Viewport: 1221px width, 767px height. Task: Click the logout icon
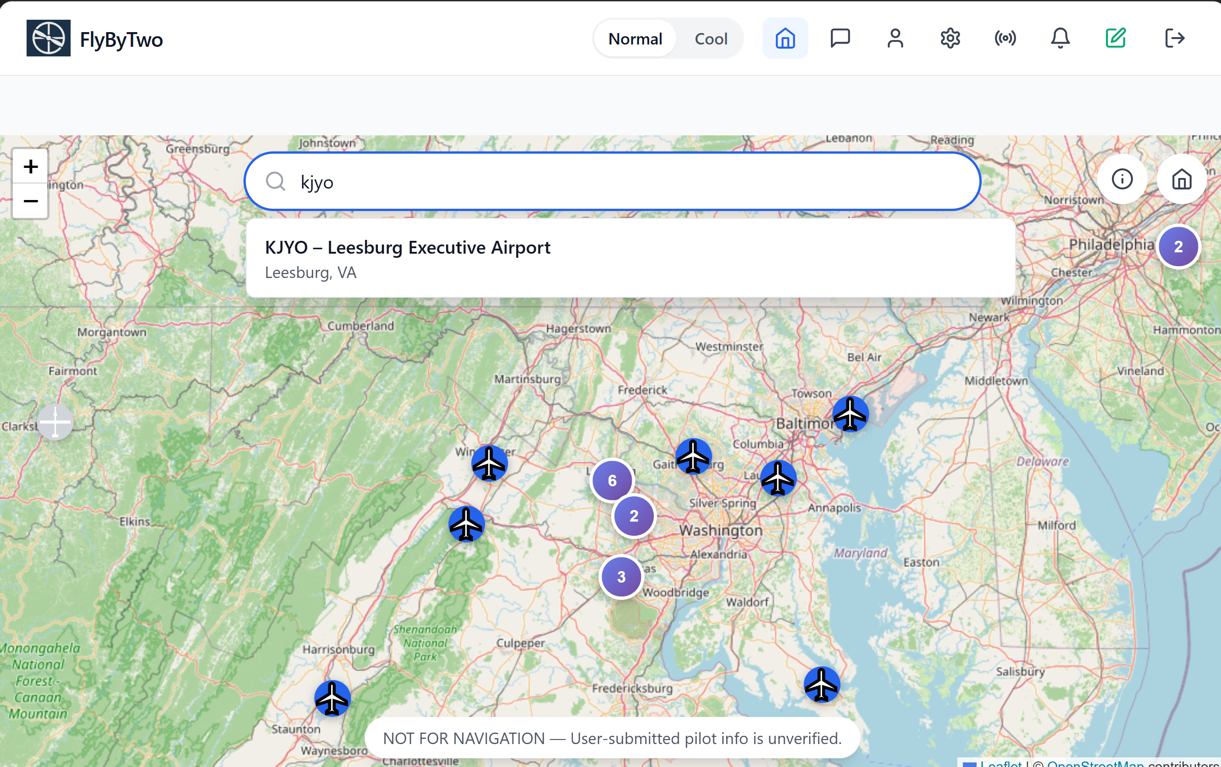1174,39
